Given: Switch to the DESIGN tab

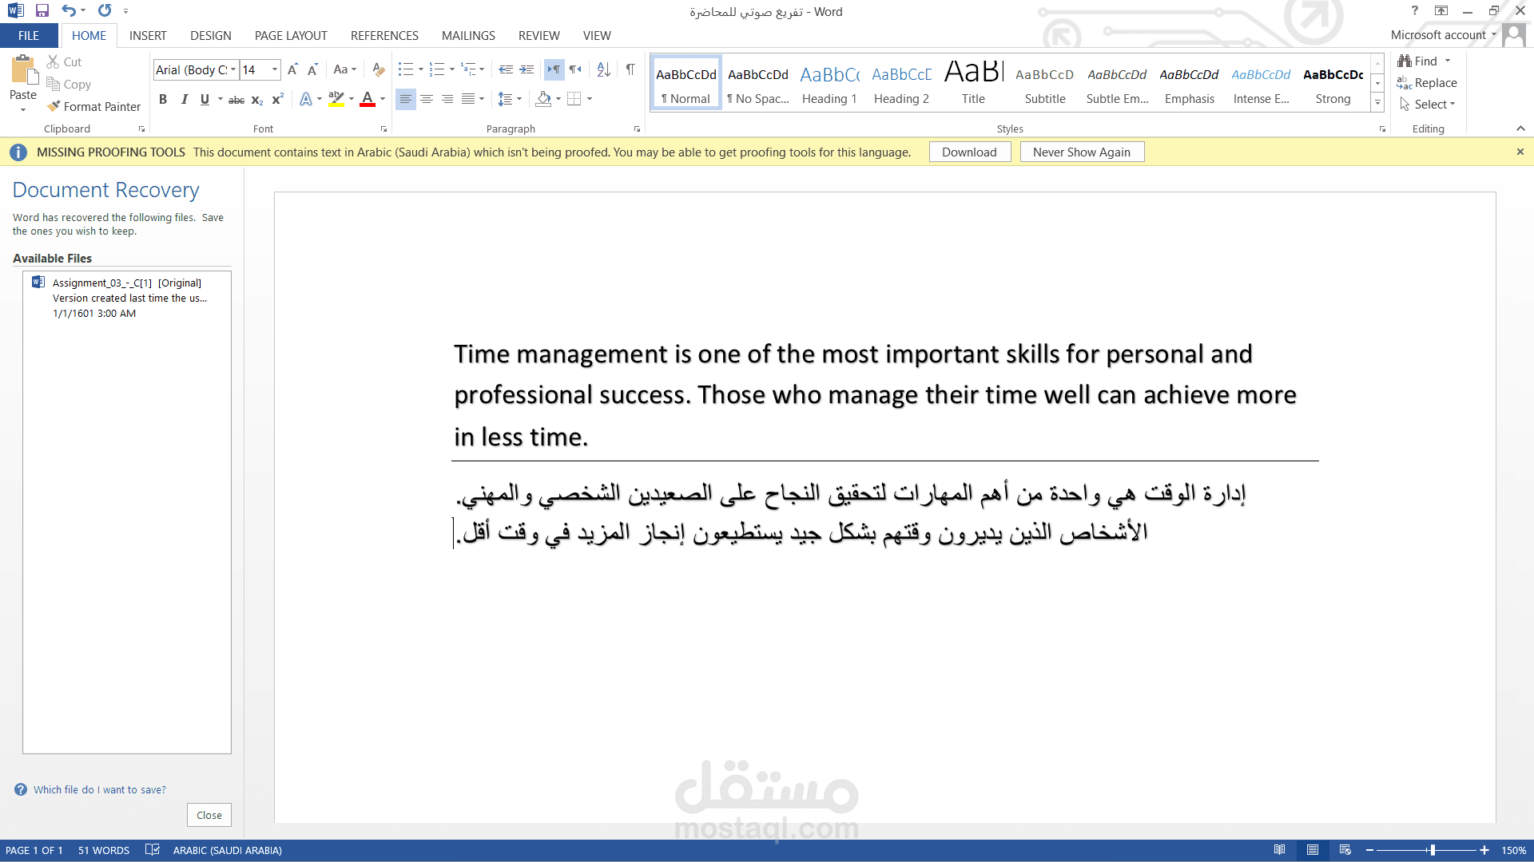Looking at the screenshot, I should coord(211,35).
